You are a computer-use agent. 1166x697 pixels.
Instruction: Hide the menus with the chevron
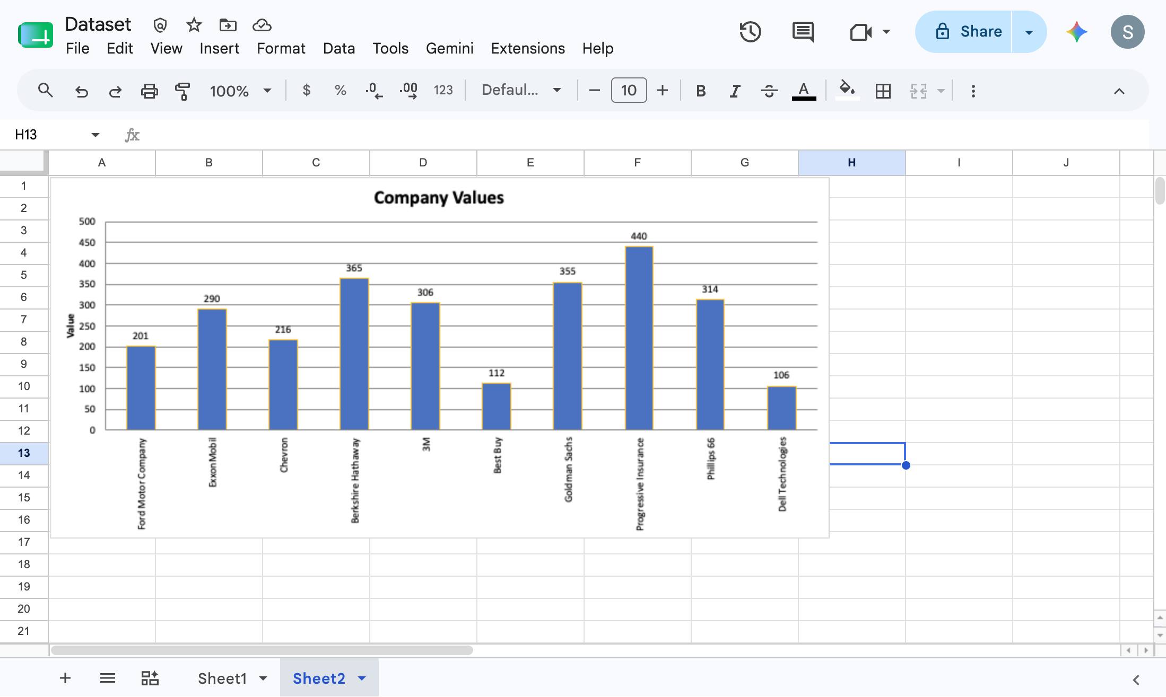point(1119,91)
